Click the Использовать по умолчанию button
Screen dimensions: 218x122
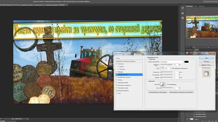158,92
